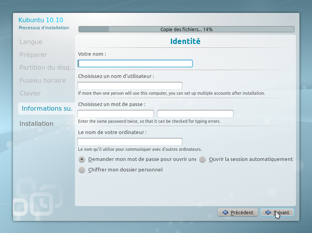Click the password confirmation field

point(195,114)
